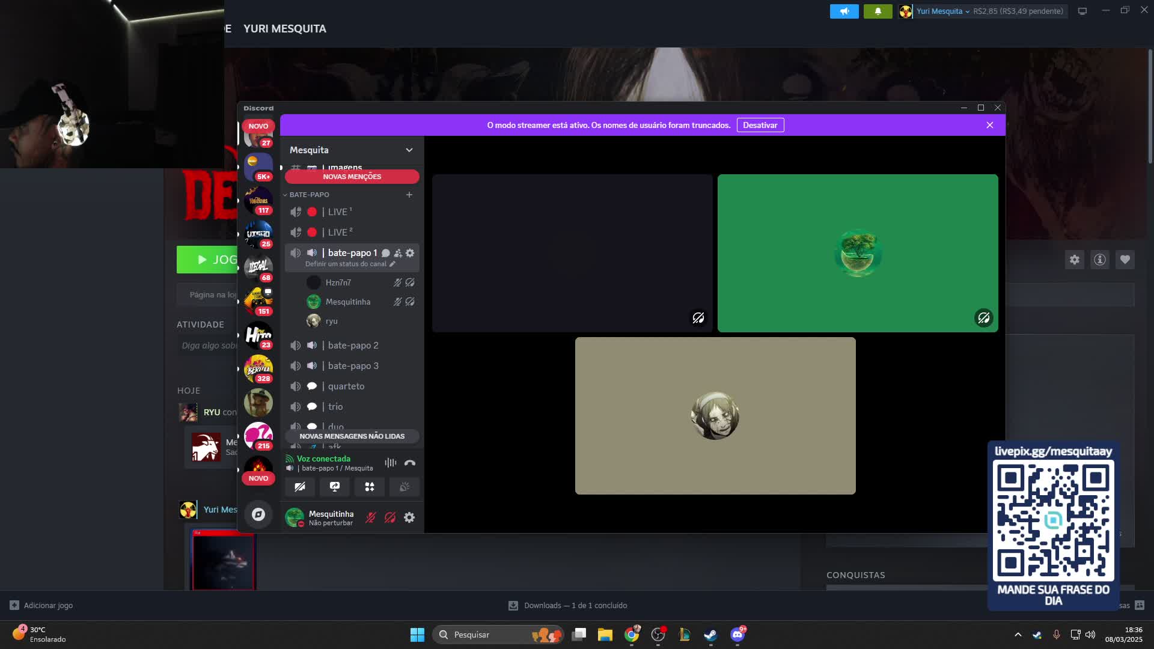Open server with 328 notification badge
1154x649 pixels.
point(258,369)
